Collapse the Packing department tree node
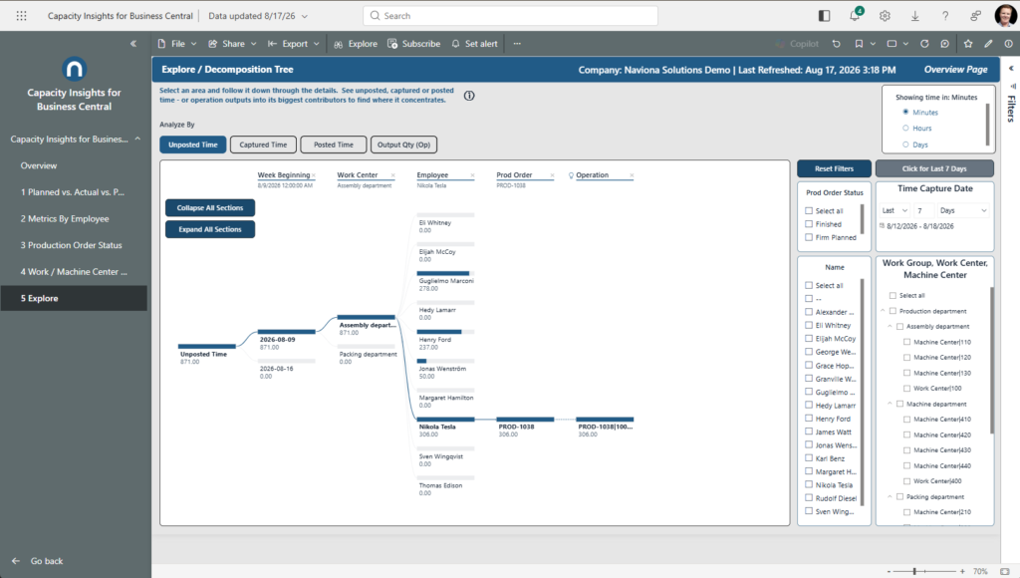The image size is (1020, 578). pos(890,496)
